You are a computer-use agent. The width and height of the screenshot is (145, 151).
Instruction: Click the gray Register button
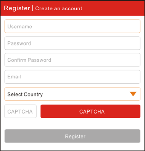pos(72,136)
